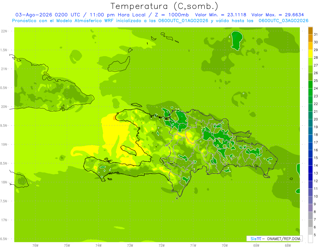Click the 75W longitude axis label
The image size is (323, 249).
tap(67, 246)
